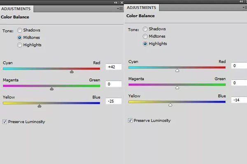Click the -25 Yellow-Blue value field
This screenshot has height=164, width=247.
point(114,101)
